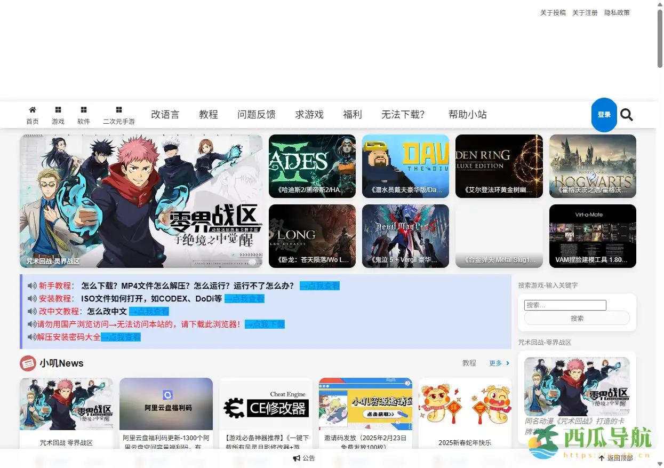Viewport: 664px width, 468px height.
Task: Open the 软件 software section icon
Action: (84, 110)
